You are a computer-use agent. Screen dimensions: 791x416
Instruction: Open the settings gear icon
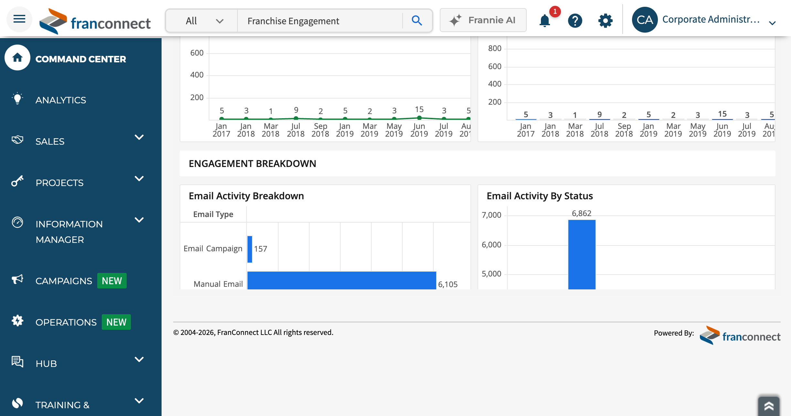pos(605,21)
